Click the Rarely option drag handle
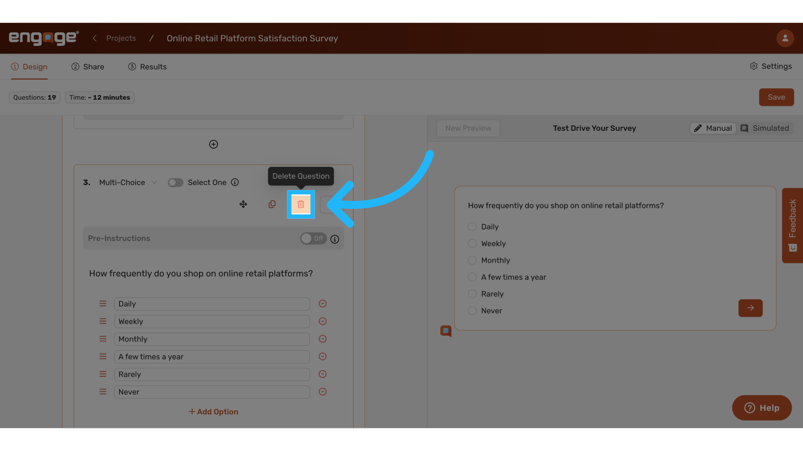The height and width of the screenshot is (451, 803). pos(103,374)
